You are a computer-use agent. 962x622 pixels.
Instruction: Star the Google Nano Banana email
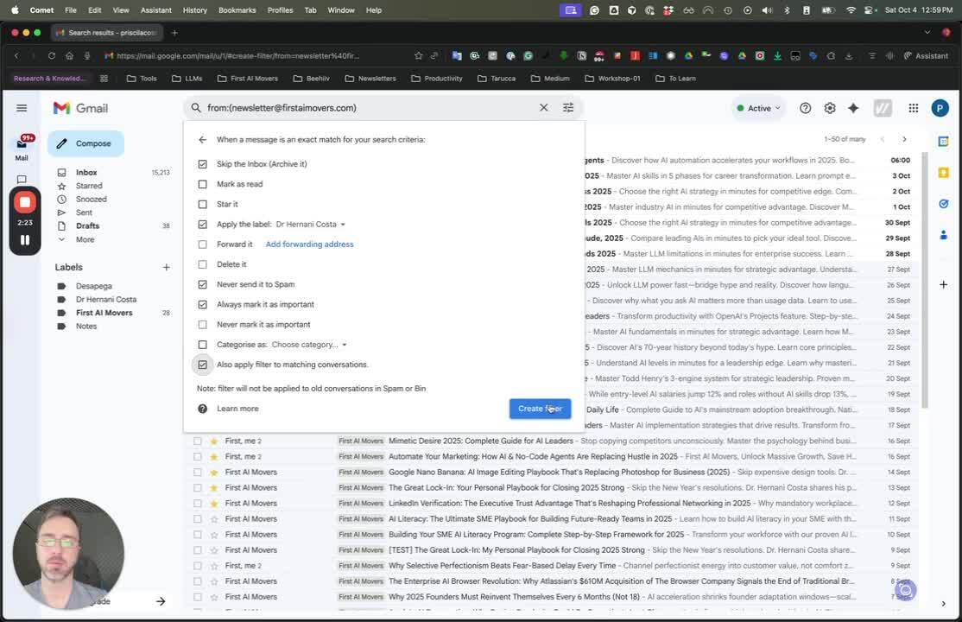click(214, 473)
